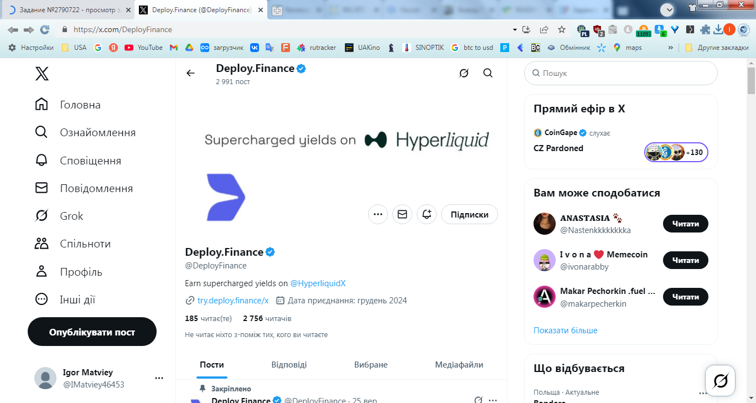Screen dimensions: 756x403
Task: Click browser back arrow
Action: (x=13, y=30)
